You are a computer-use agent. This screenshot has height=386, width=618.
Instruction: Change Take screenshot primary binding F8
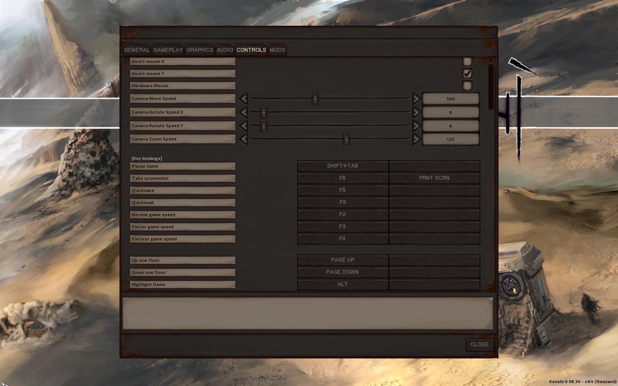tap(342, 178)
